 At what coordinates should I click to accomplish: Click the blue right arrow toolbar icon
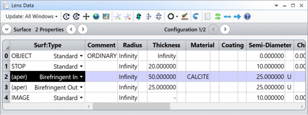(237, 17)
